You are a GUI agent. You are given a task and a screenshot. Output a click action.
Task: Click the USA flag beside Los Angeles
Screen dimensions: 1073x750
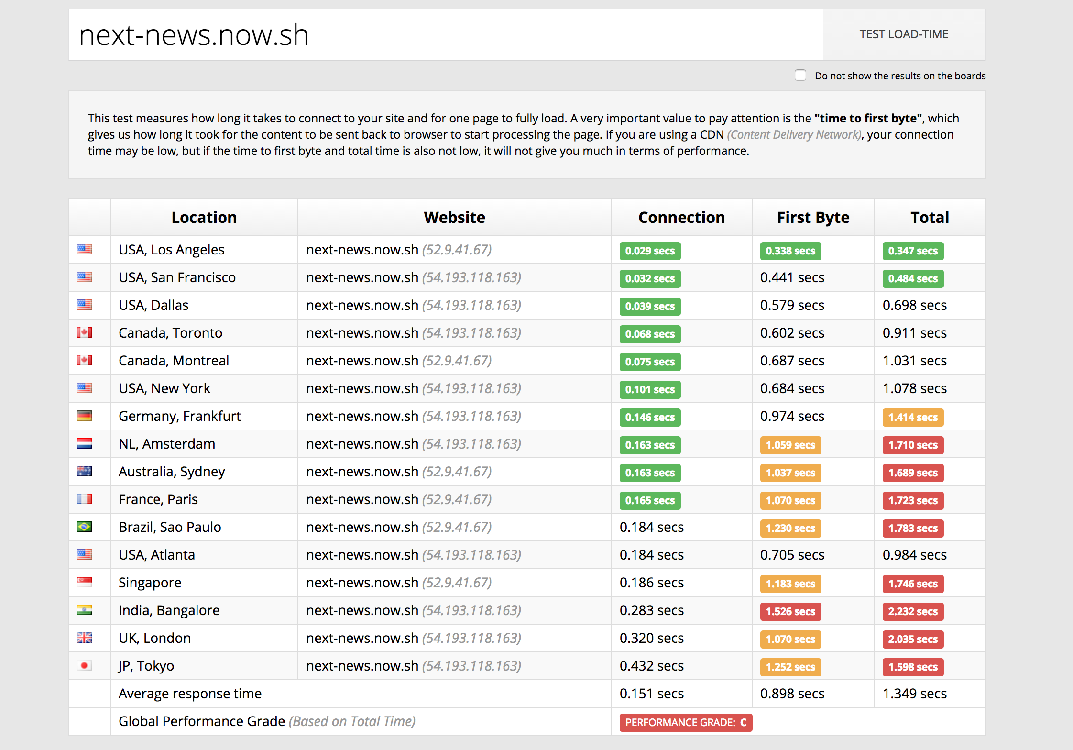tap(84, 249)
